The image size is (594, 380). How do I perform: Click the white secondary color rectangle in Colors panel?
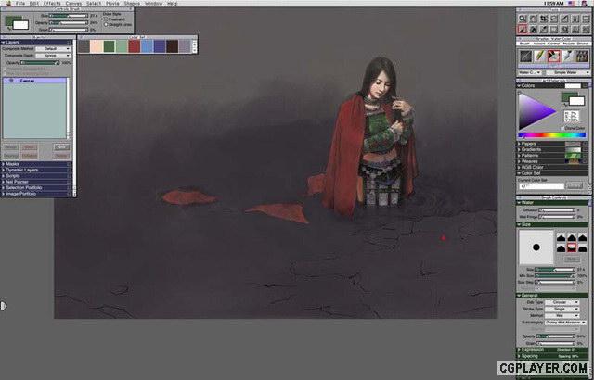(x=576, y=101)
